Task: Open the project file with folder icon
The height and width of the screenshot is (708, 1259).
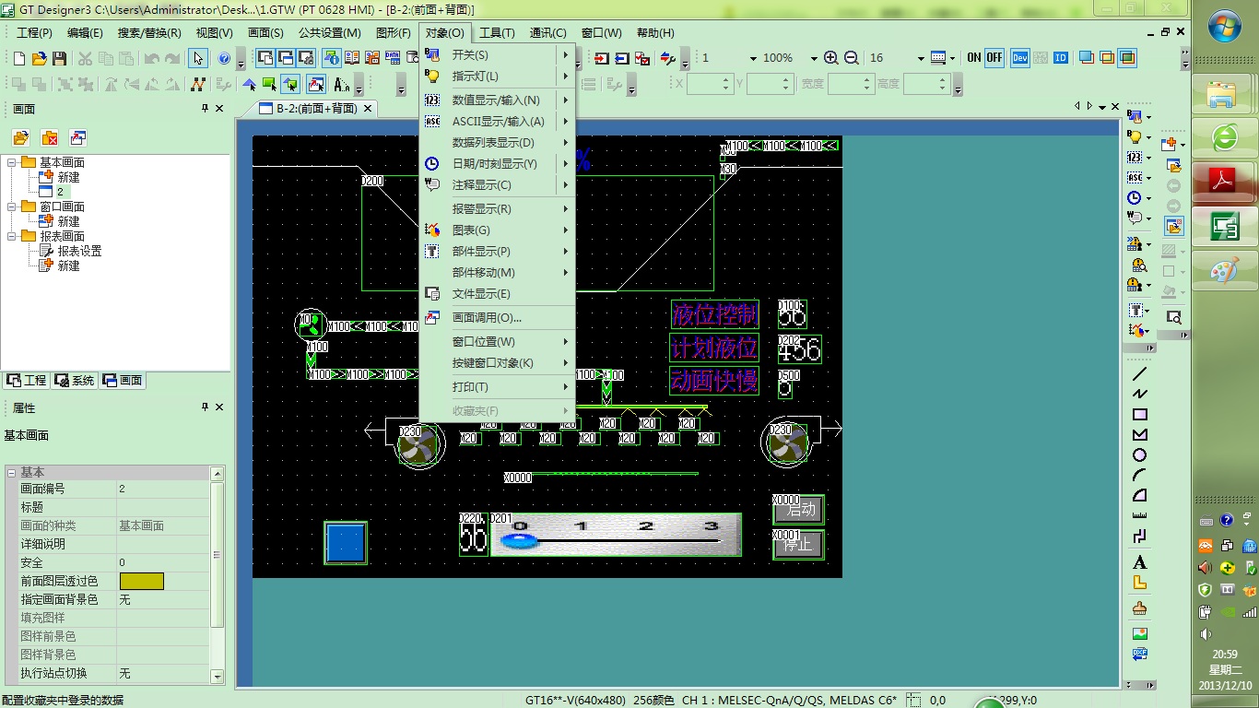Action: 39,58
